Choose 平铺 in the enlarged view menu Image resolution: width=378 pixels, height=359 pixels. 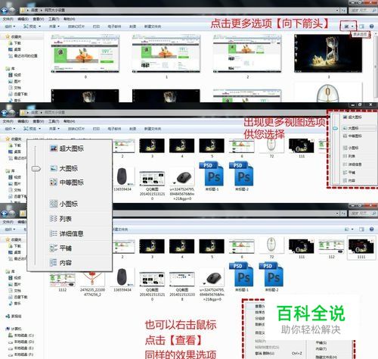pyautogui.click(x=61, y=248)
